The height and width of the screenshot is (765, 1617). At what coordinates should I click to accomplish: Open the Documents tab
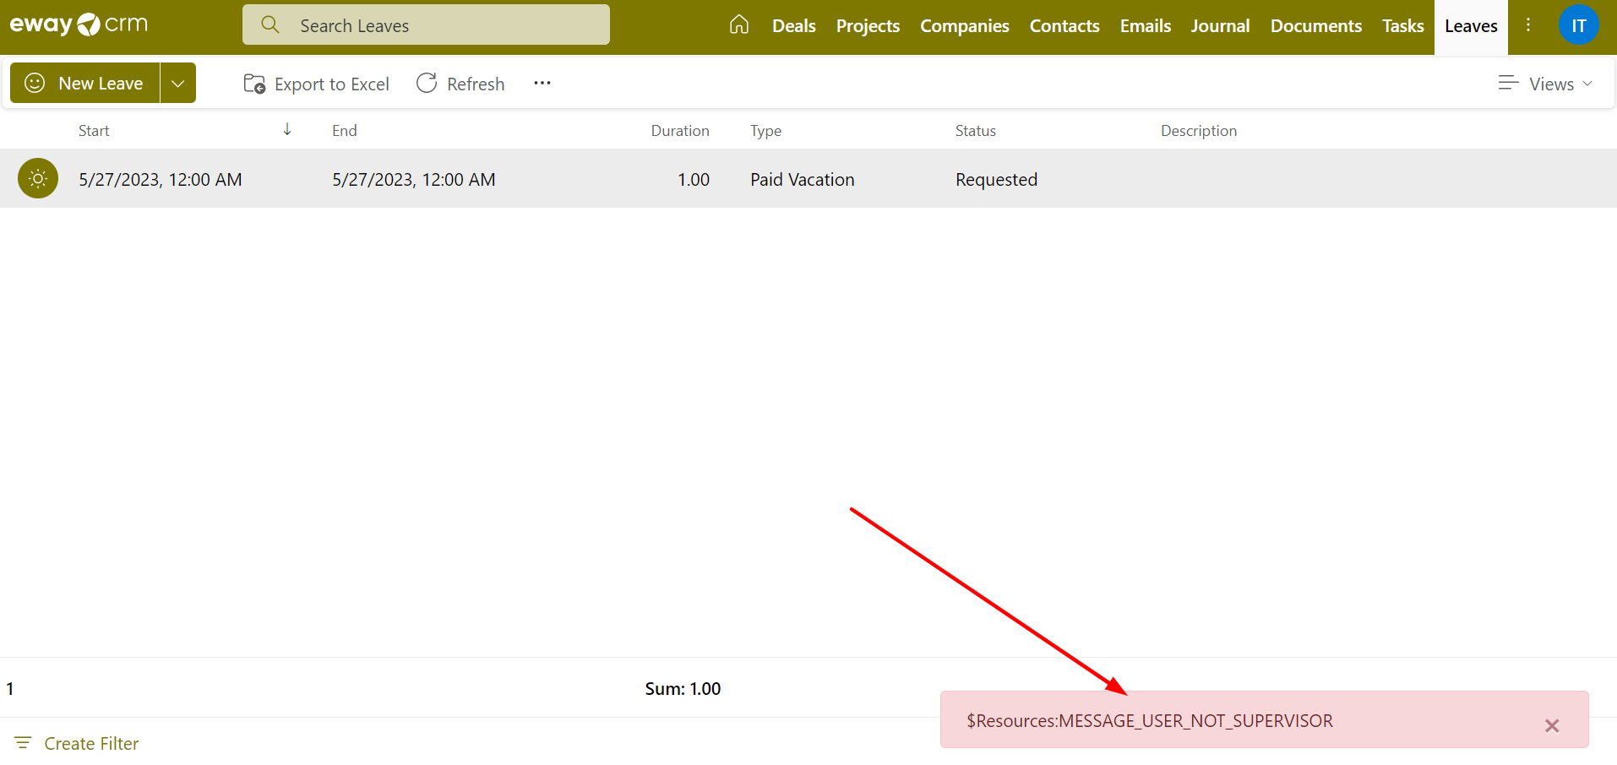point(1315,26)
